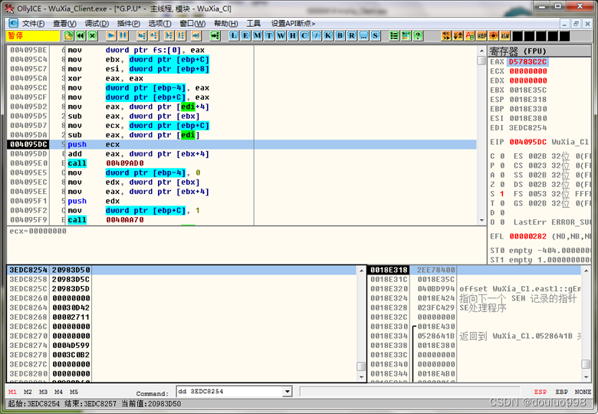Select the EIP value 004095DC
The image size is (598, 414).
(527, 142)
